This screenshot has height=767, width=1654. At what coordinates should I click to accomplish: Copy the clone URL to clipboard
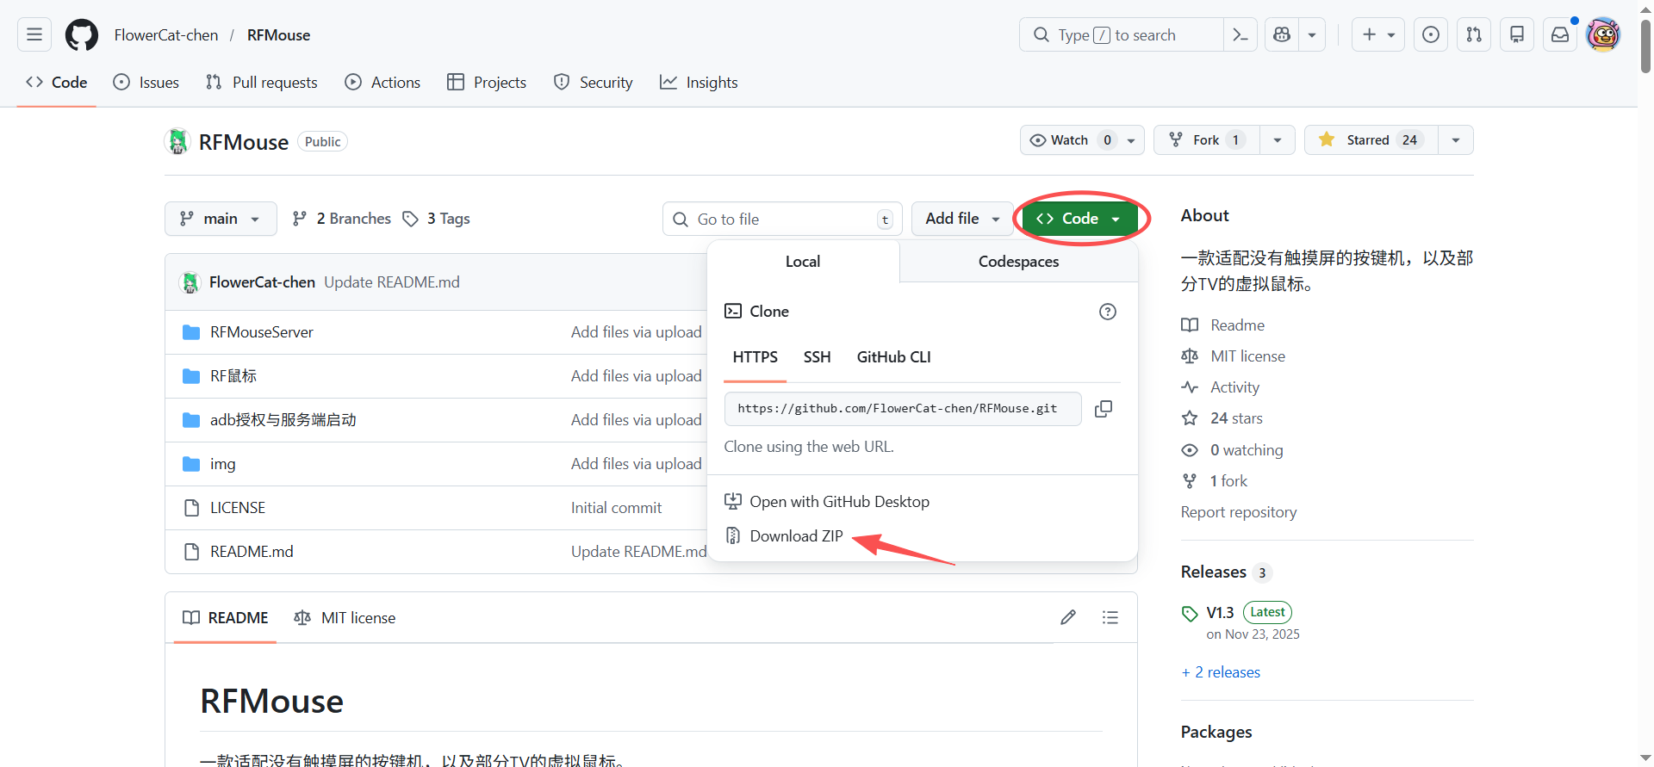1104,409
